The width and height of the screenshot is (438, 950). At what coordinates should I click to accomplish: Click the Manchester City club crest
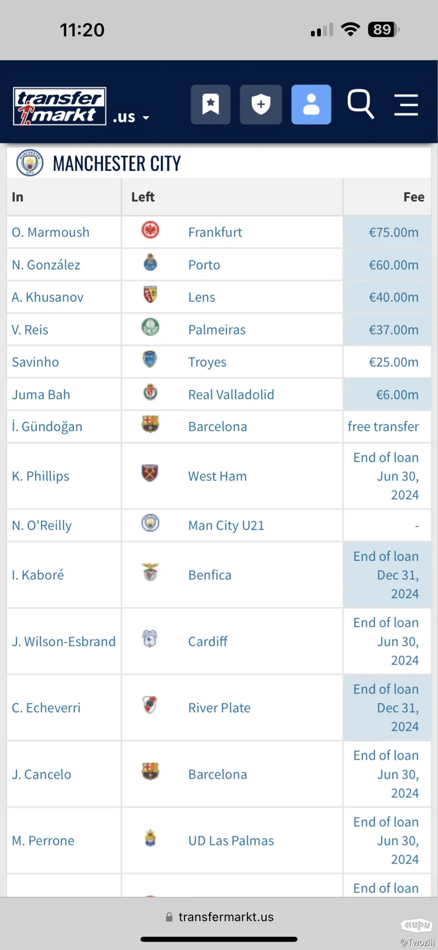[30, 163]
